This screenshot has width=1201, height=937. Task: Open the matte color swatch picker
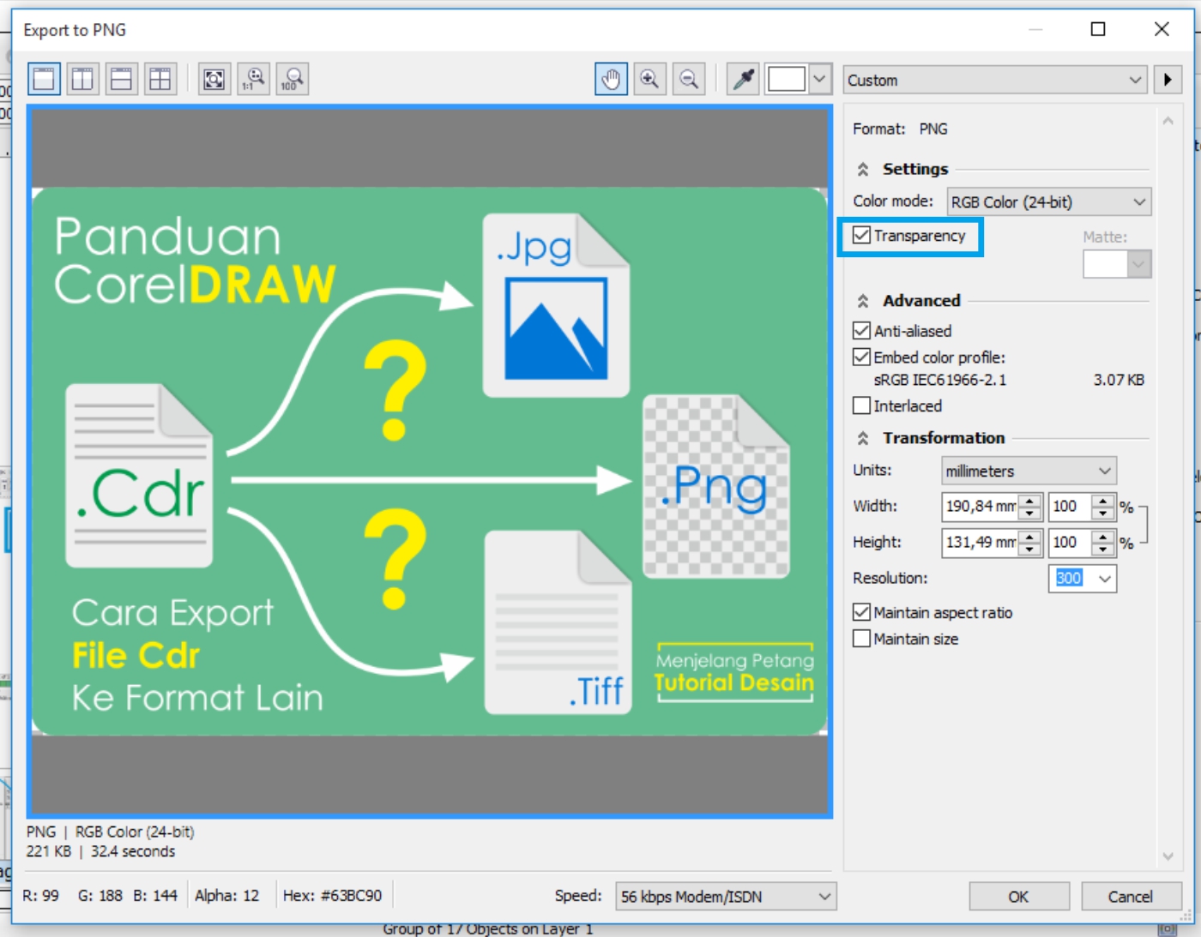1140,263
